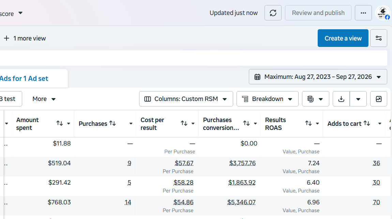The width and height of the screenshot is (392, 219).
Task: Sort by Adds to cart arrows
Action: coord(367,123)
